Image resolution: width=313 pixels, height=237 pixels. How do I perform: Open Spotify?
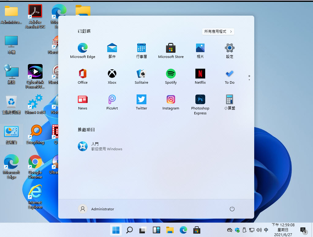pyautogui.click(x=171, y=76)
